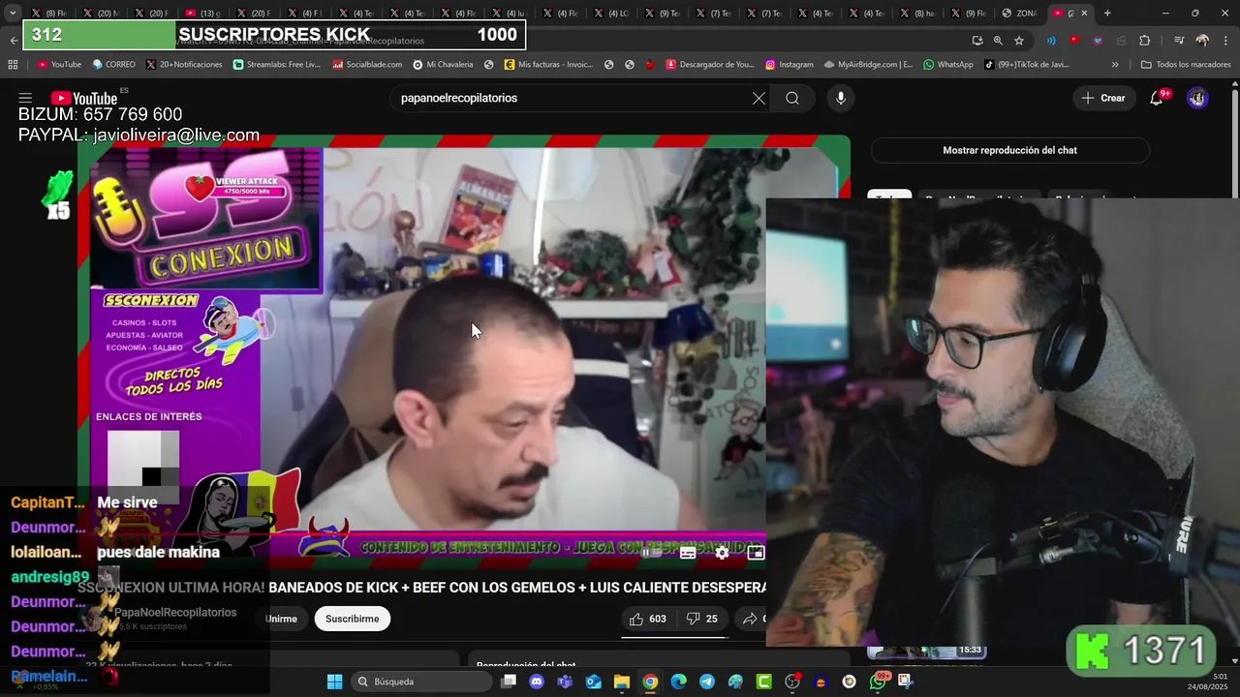Open the Crear menu
1240x697 pixels.
(x=1103, y=98)
